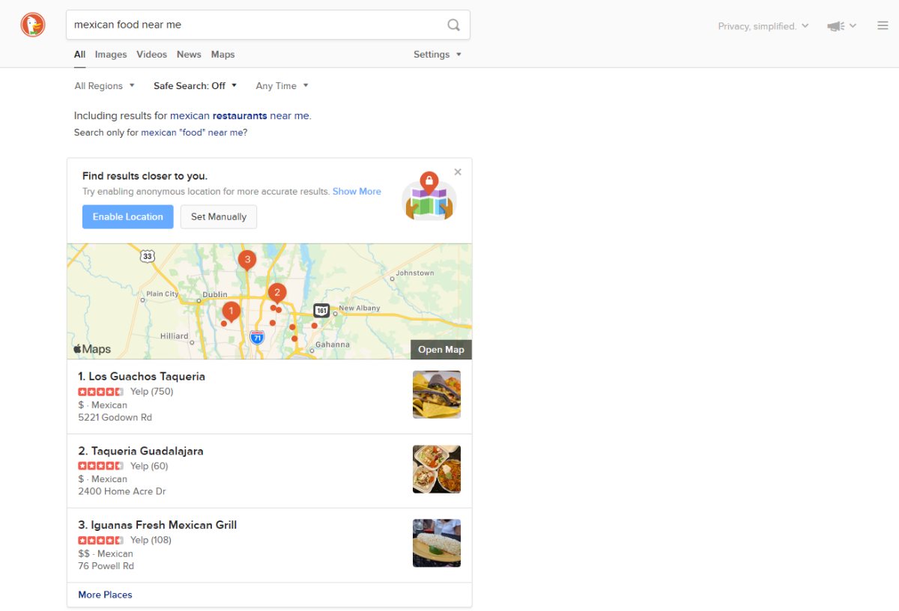Click the I-71 highway marker
Image resolution: width=899 pixels, height=611 pixels.
point(257,338)
